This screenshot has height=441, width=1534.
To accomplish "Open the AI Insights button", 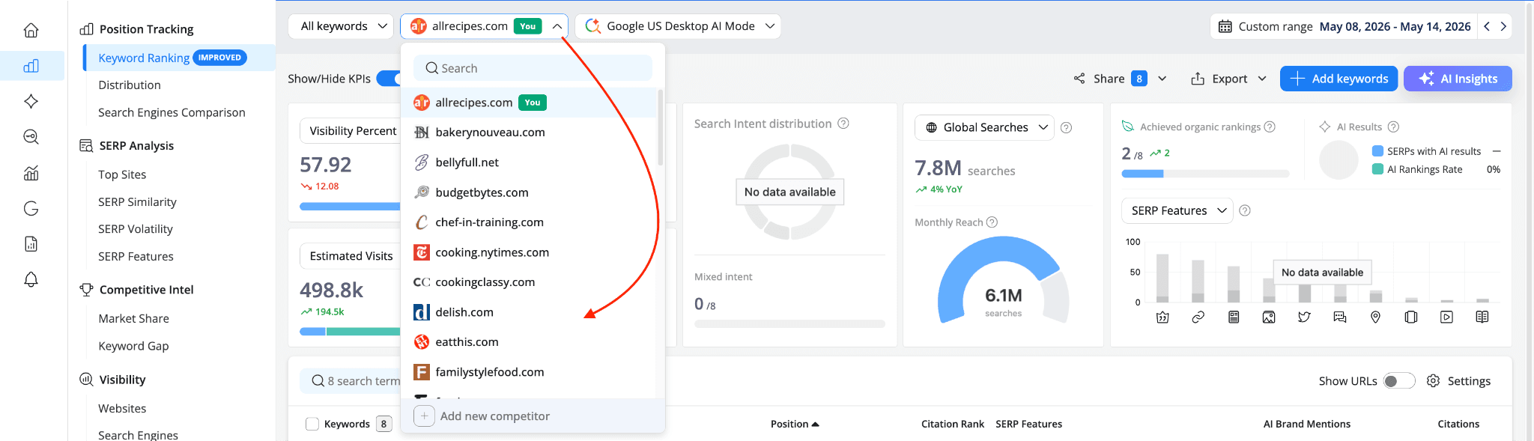I will point(1458,79).
